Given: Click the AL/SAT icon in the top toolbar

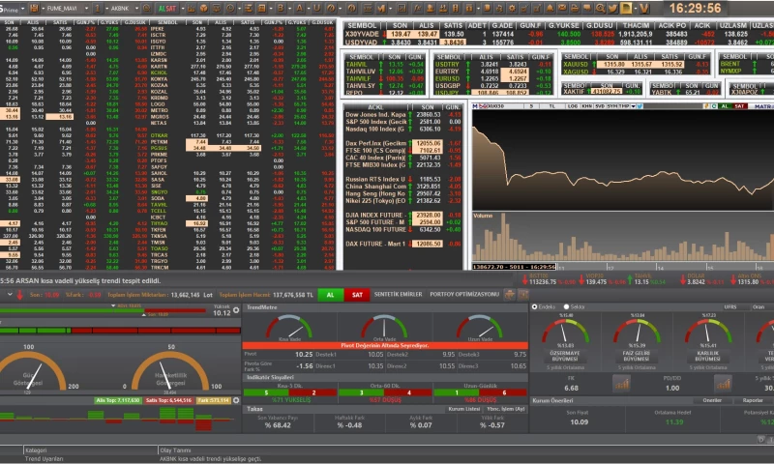Looking at the screenshot, I should (x=167, y=7).
